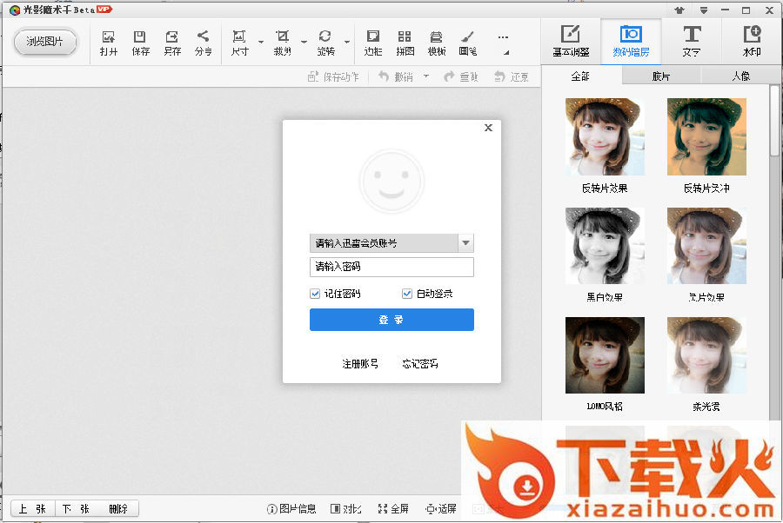Click the 打开 (Open) image icon
Image resolution: width=783 pixels, height=523 pixels.
[108, 43]
